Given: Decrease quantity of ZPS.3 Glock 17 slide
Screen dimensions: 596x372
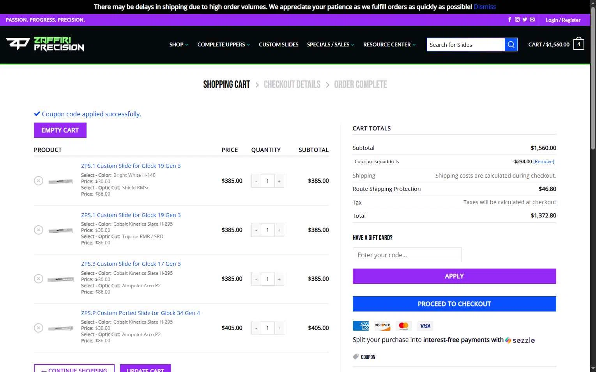Looking at the screenshot, I should [256, 279].
